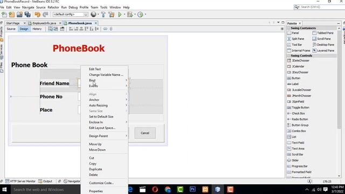Expand the Auto Resizing submenu
The height and width of the screenshot is (194, 345).
(104, 106)
